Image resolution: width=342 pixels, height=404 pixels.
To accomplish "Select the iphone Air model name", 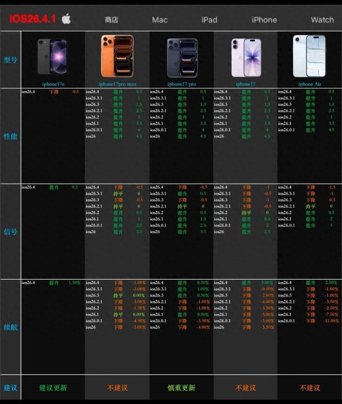I will [x=310, y=84].
